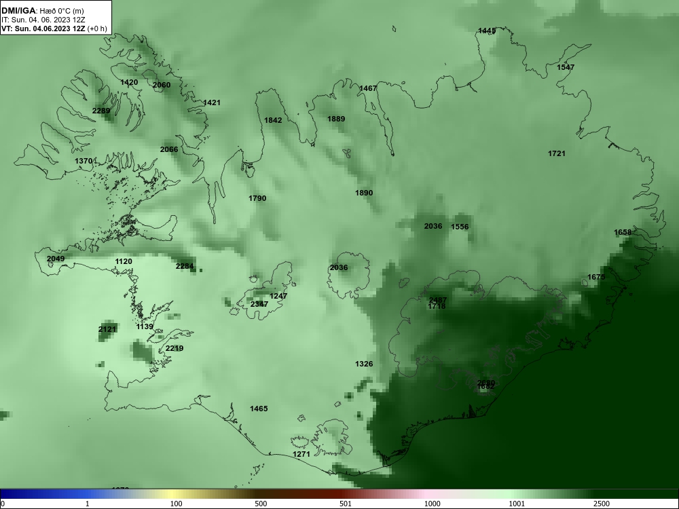
Task: Click the 1790 value
Action: 257,198
